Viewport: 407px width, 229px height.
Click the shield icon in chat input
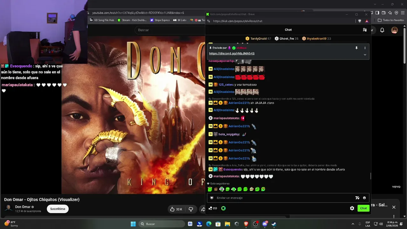[x=212, y=198]
